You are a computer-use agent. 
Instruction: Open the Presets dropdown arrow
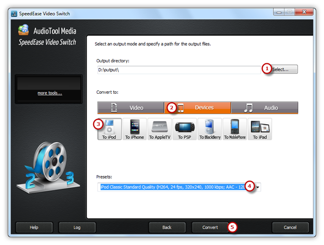258,187
